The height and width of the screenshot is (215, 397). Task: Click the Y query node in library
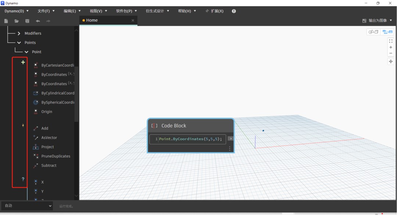click(43, 192)
